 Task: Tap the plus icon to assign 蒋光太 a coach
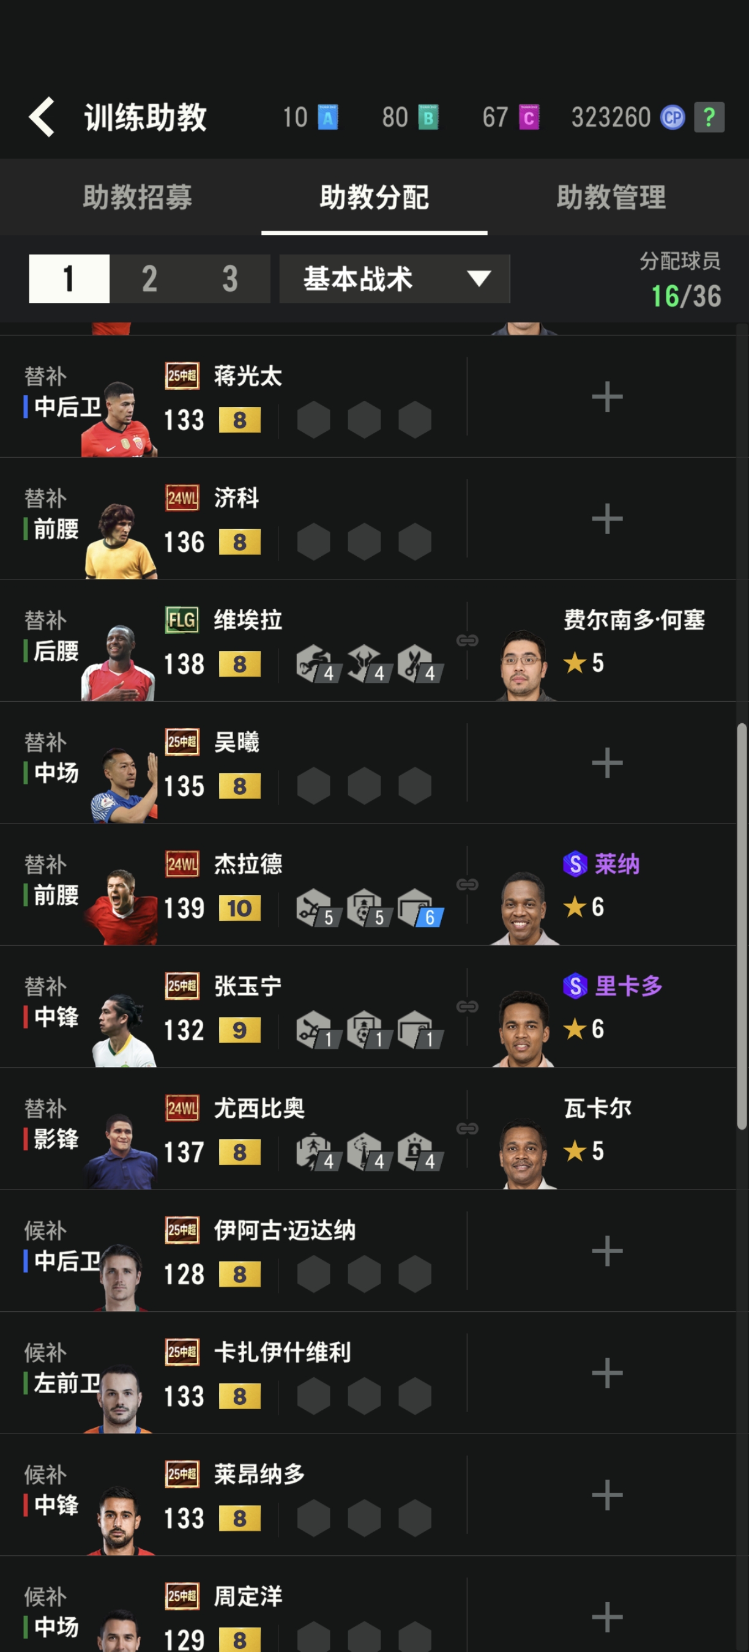pos(606,397)
